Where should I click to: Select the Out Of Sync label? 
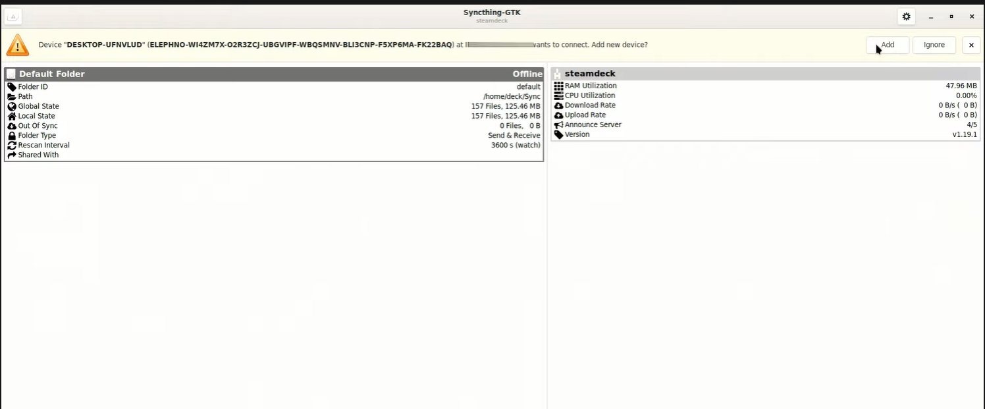tap(38, 126)
